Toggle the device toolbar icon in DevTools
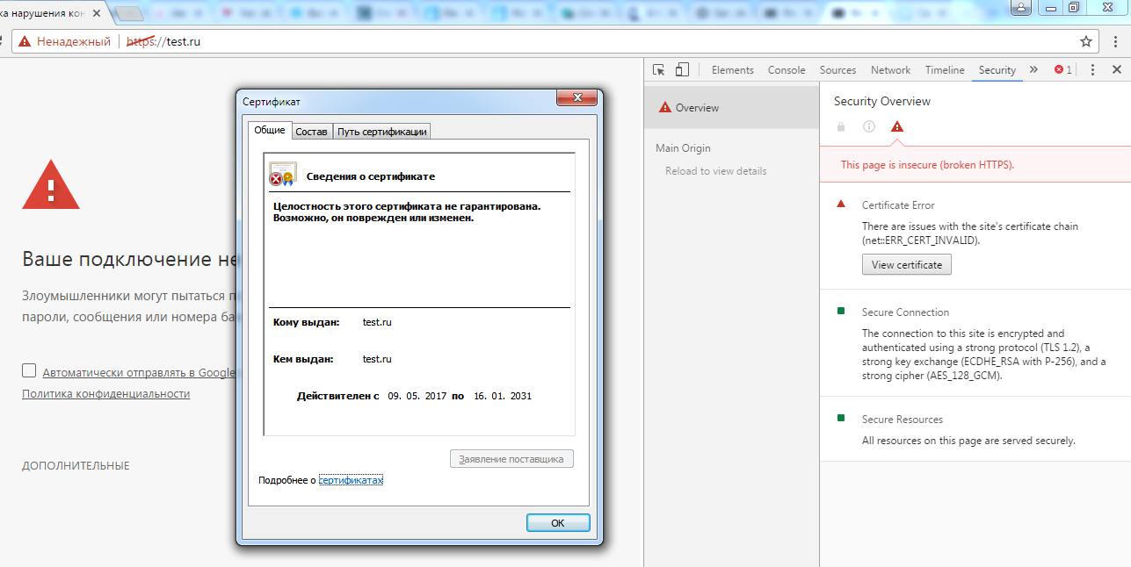 coord(682,70)
